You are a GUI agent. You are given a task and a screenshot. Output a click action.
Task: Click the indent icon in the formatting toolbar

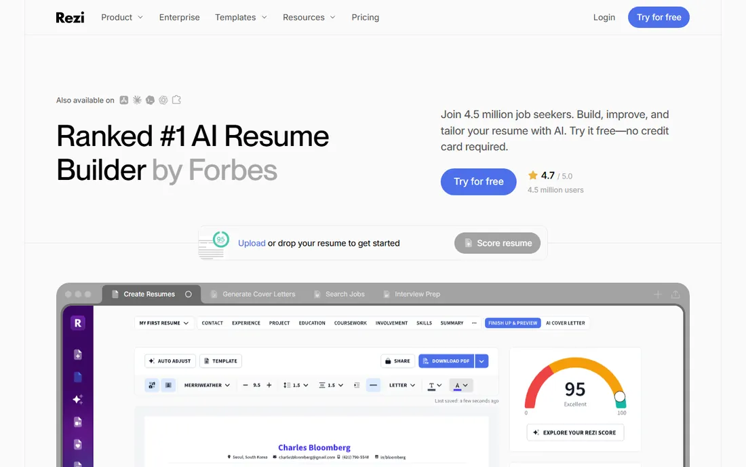point(357,385)
